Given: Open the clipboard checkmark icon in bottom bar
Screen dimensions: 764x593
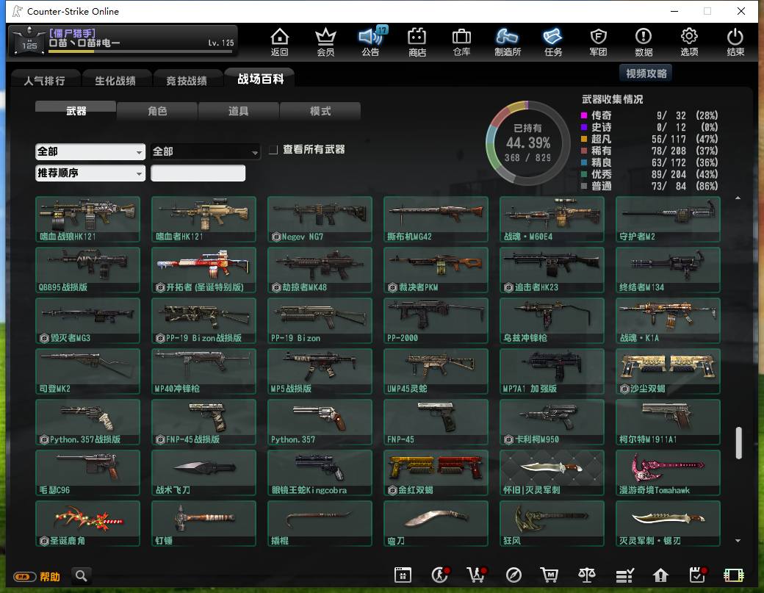Looking at the screenshot, I should point(698,575).
